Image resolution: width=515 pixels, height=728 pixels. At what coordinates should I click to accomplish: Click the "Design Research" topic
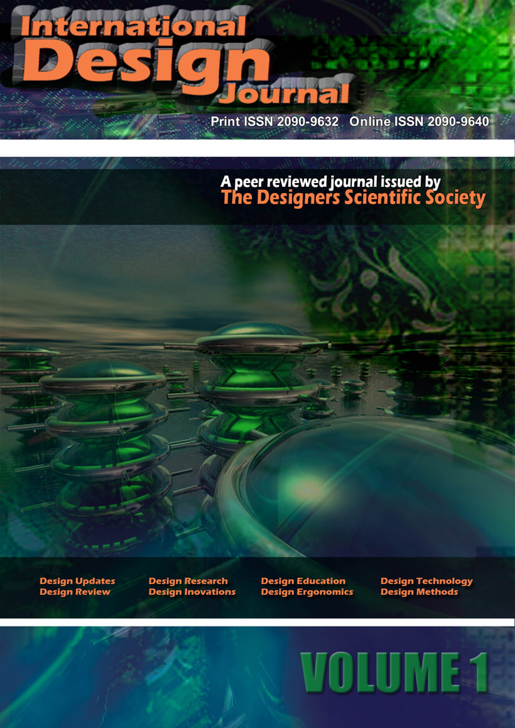pos(188,581)
